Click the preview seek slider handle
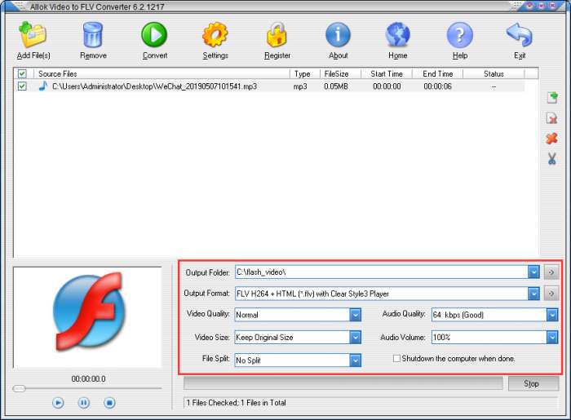The height and width of the screenshot is (420, 571). click(19, 389)
